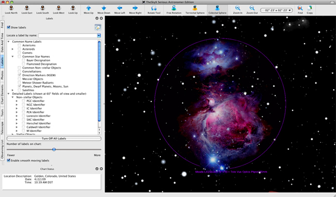Expand the PGC Identifier node
The height and width of the screenshot is (197, 336).
[x=17, y=101]
